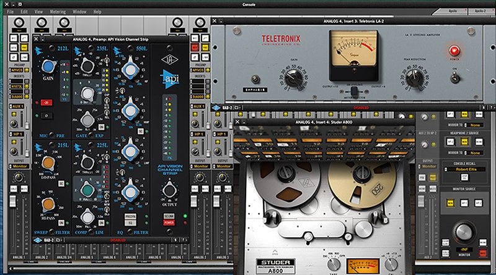Click the first channel fader
496x275 pixels.
click(12, 201)
